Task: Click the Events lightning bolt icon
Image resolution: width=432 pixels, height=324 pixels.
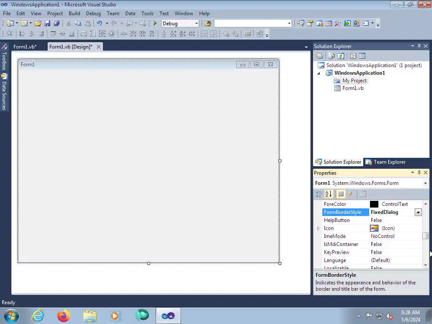Action: point(351,194)
